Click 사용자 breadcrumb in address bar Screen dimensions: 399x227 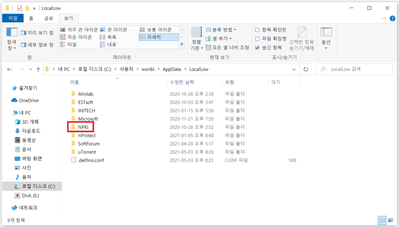click(126, 69)
